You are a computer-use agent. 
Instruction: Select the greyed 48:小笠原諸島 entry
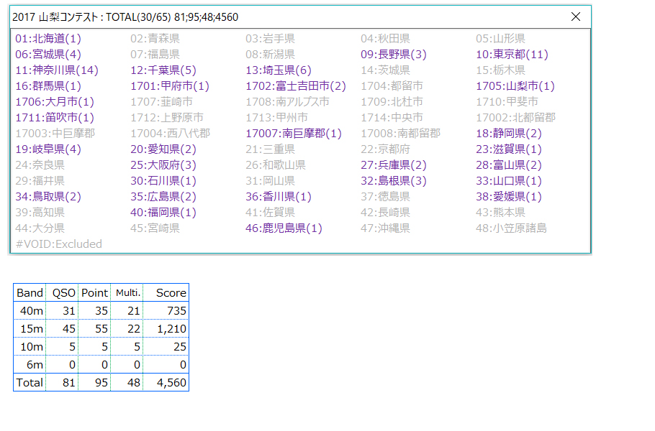tap(511, 228)
